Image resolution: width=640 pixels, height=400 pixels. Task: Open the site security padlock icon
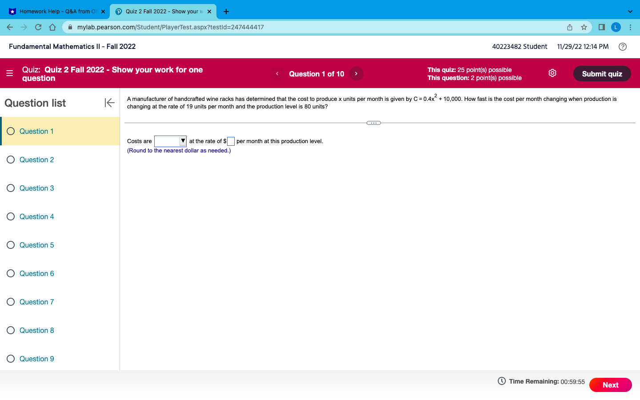click(70, 27)
